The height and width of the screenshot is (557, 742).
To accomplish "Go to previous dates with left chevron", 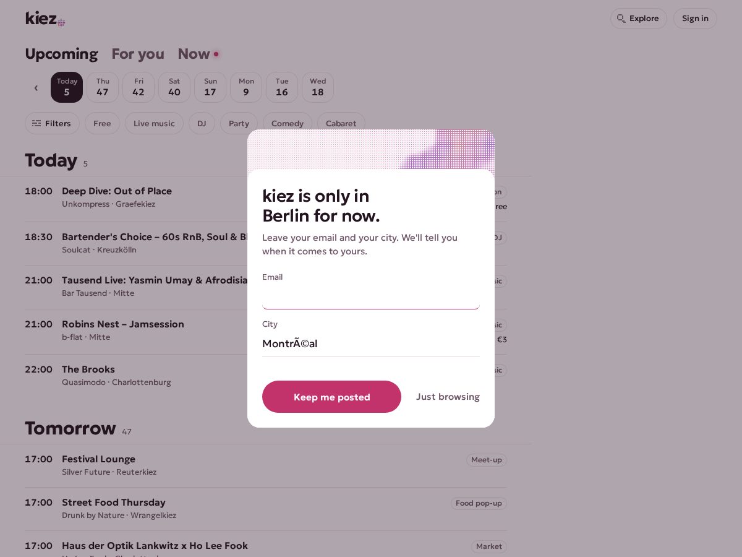I will pos(36,88).
